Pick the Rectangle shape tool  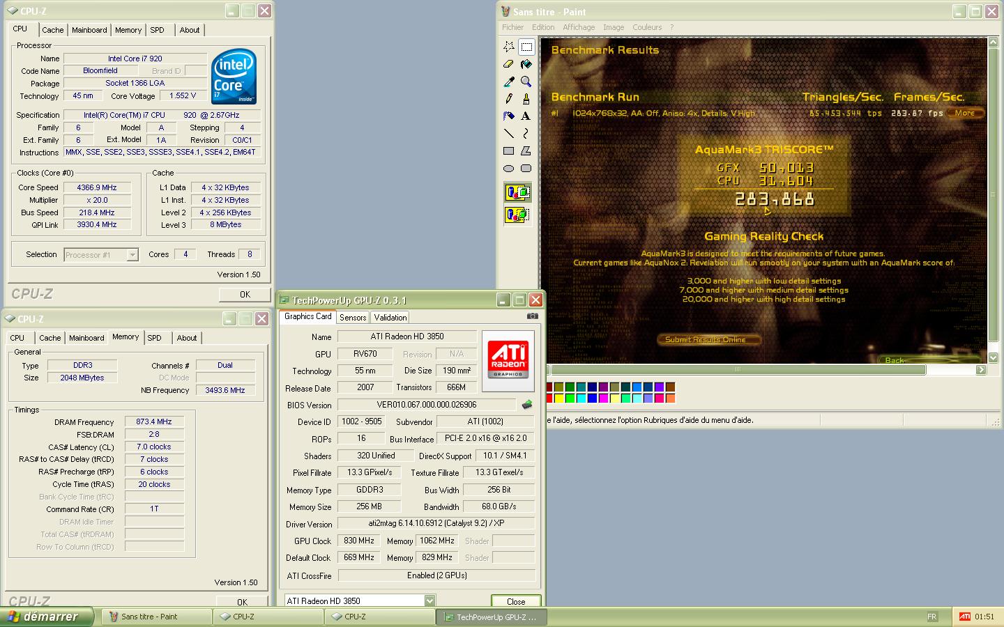click(509, 150)
